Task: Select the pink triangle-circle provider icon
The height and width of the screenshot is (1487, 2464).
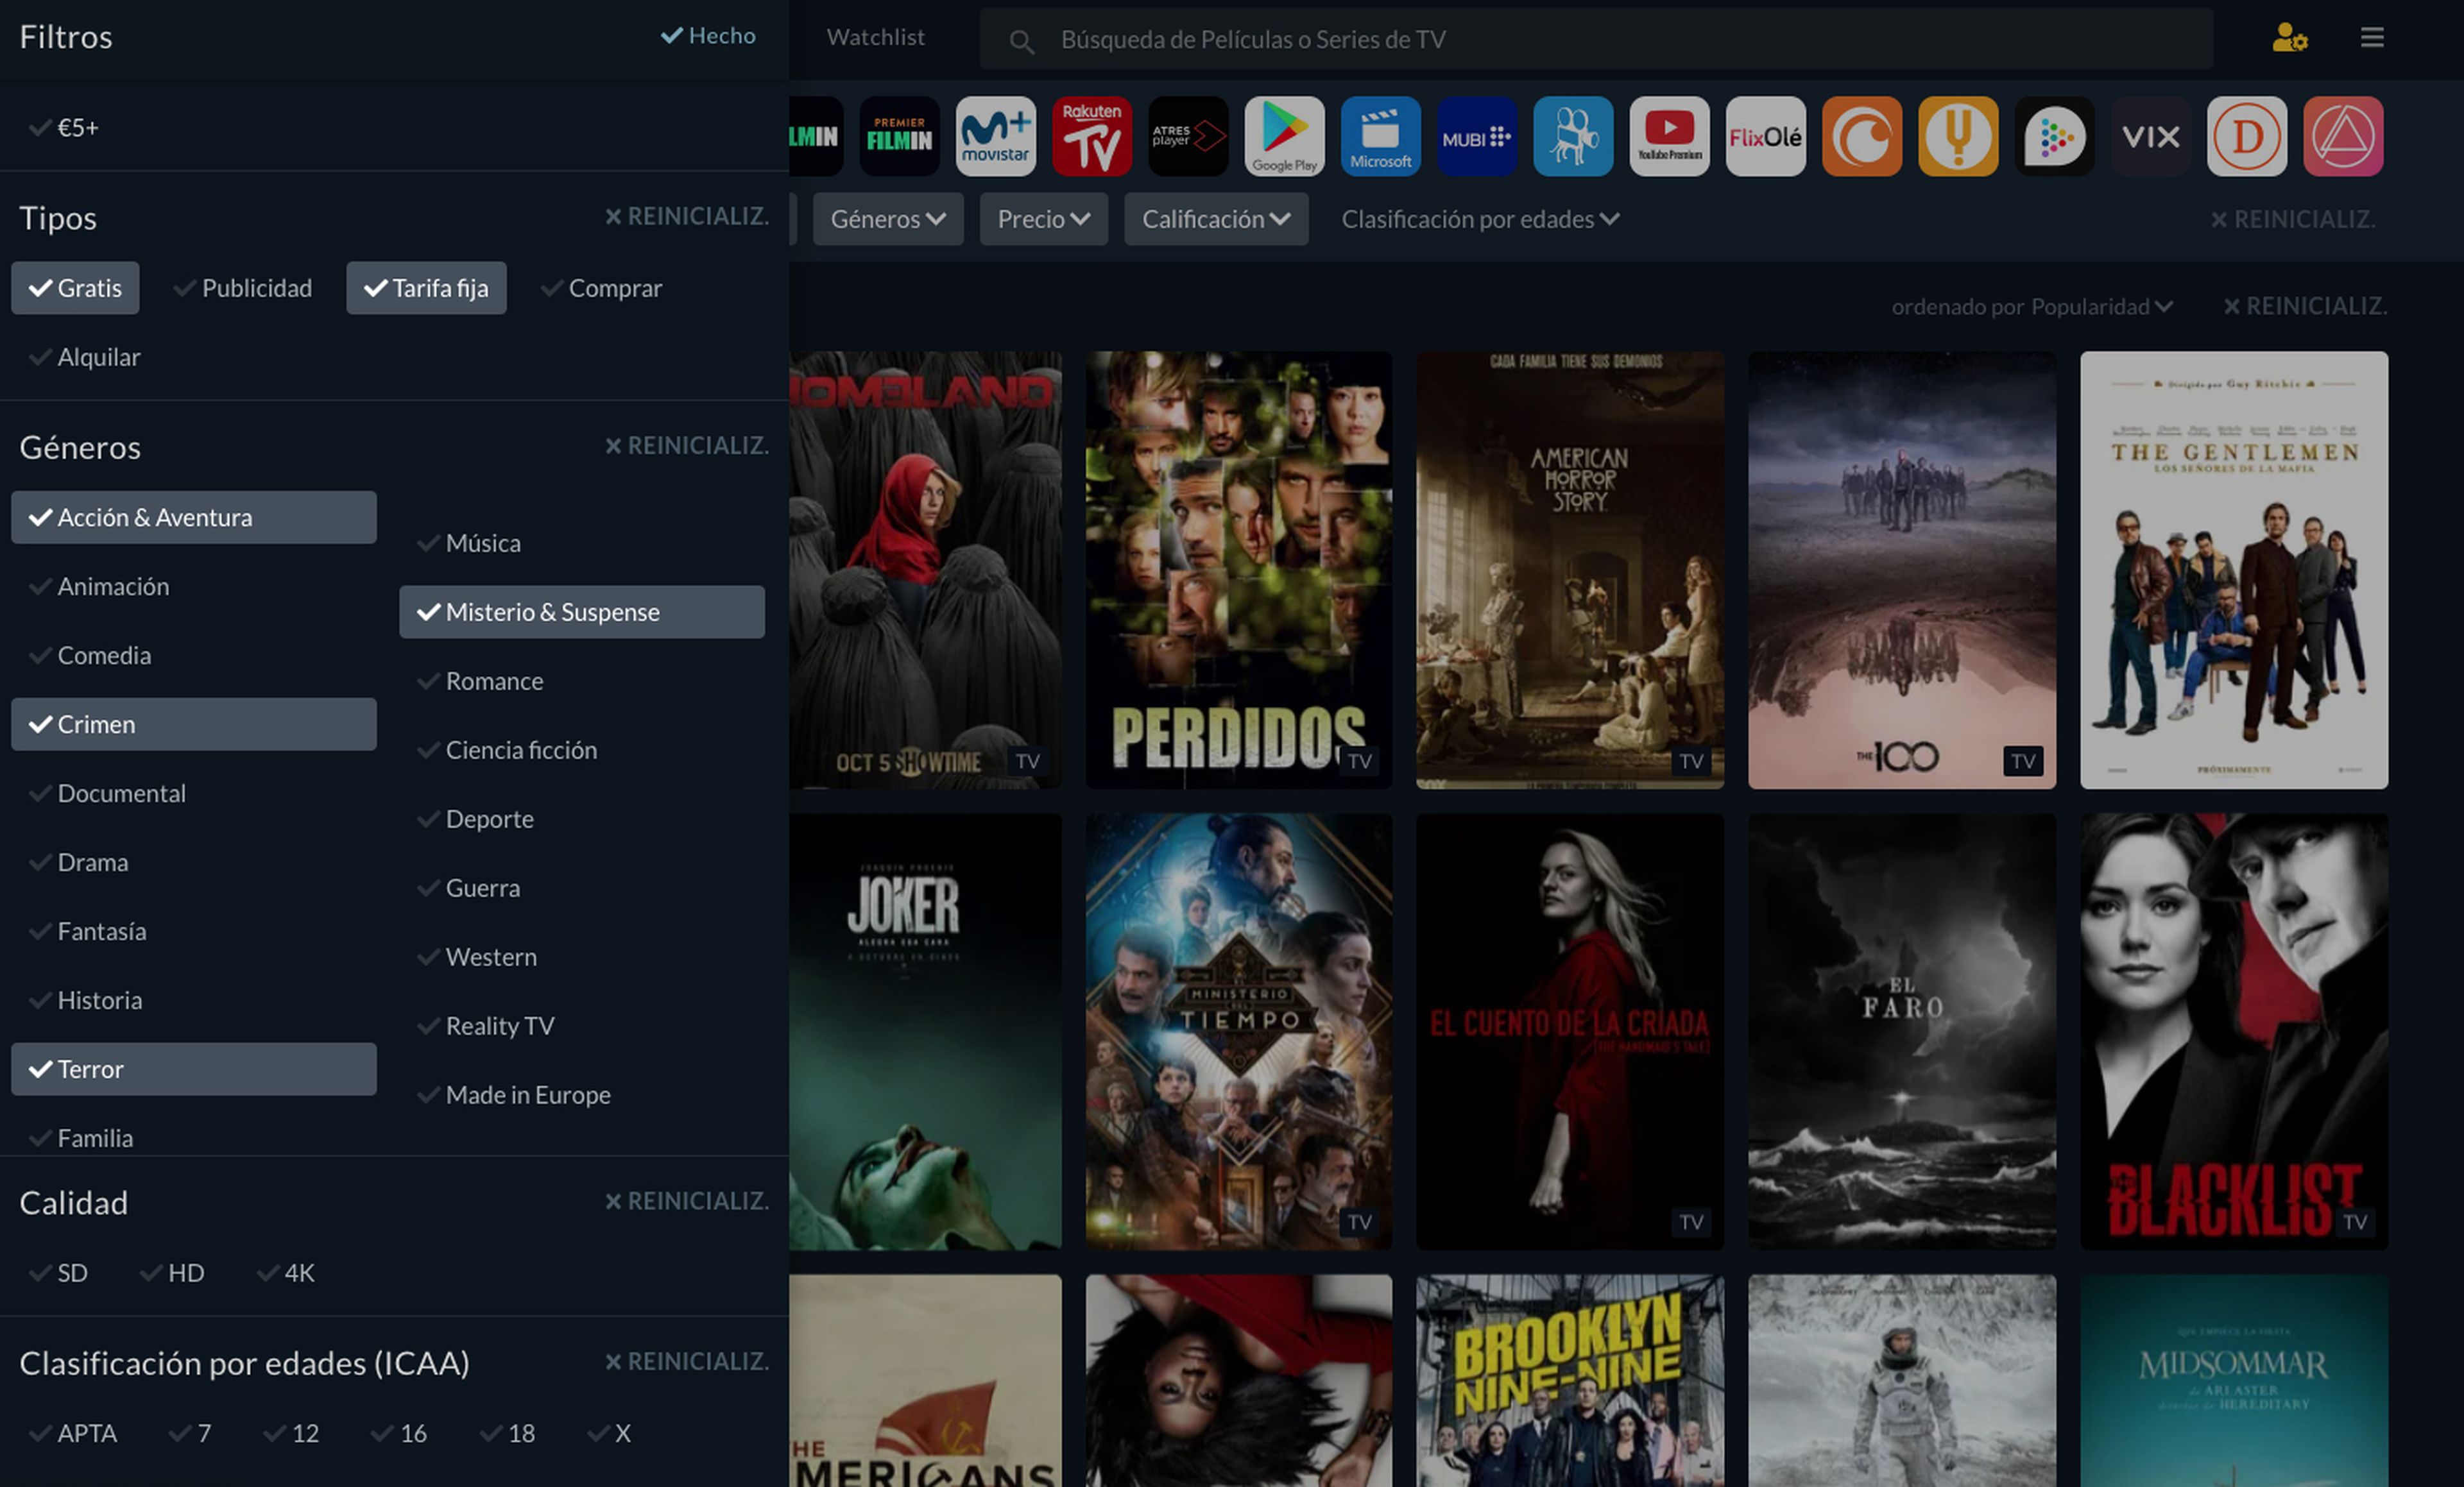Action: (x=2343, y=136)
